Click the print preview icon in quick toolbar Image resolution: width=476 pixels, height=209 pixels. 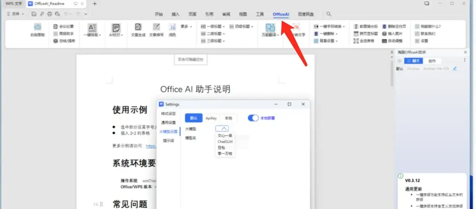[x=57, y=14]
